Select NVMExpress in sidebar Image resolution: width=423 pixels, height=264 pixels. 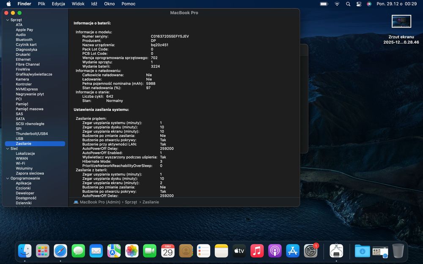[27, 89]
